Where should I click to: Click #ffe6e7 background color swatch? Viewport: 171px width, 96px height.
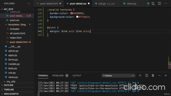[x=77, y=17]
